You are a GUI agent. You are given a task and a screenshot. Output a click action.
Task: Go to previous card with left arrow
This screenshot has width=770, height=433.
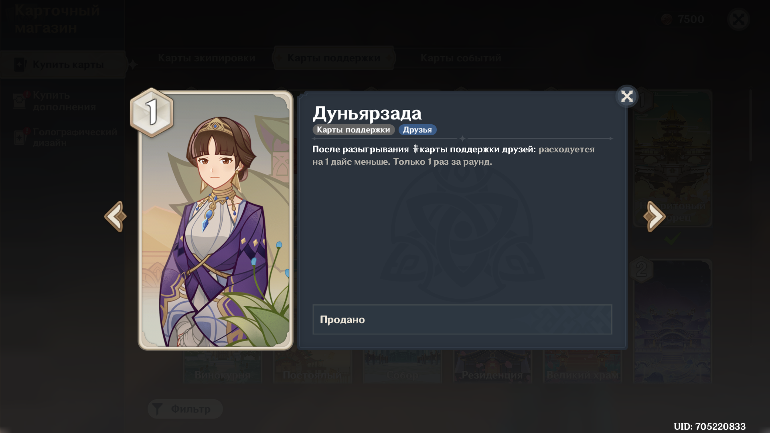115,216
